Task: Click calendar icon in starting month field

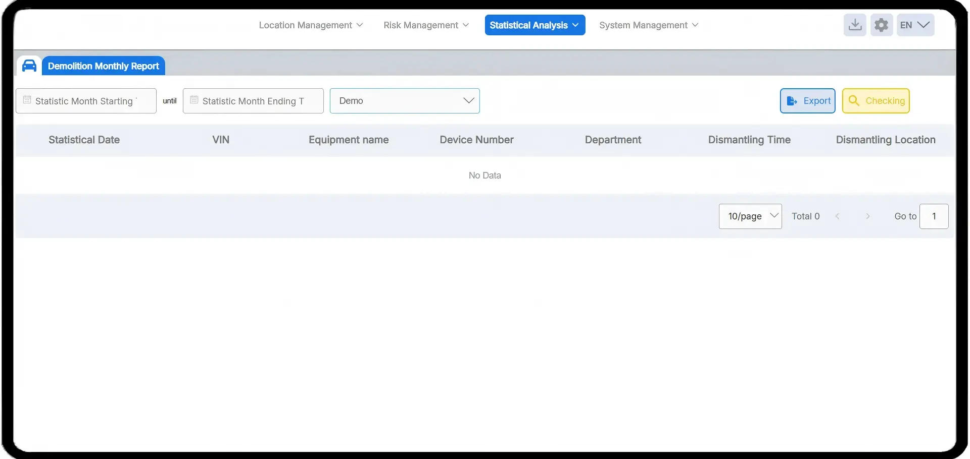Action: click(27, 100)
